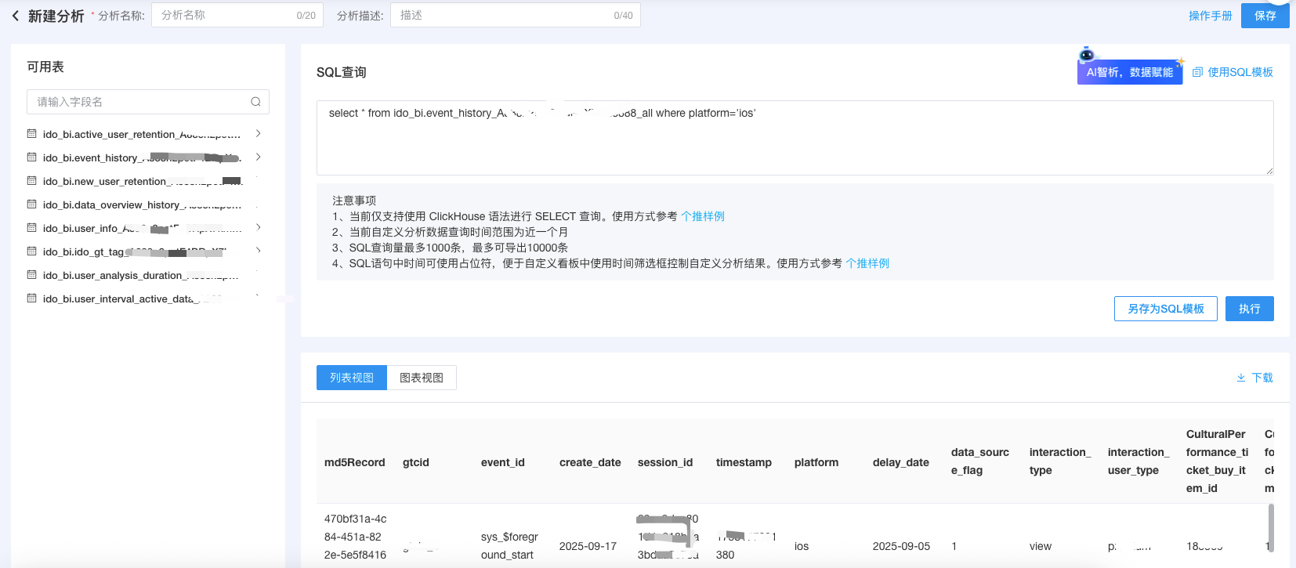
Task: Switch to the 列表视图 tab
Action: (x=352, y=378)
